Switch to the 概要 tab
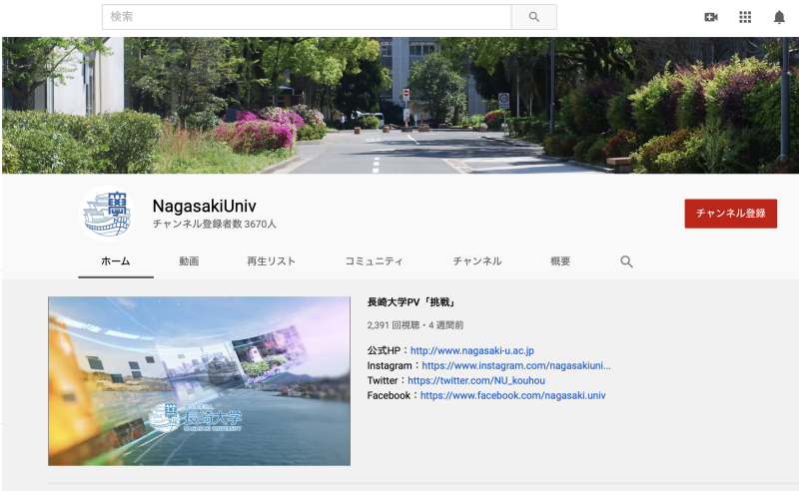799x491 pixels. click(560, 261)
